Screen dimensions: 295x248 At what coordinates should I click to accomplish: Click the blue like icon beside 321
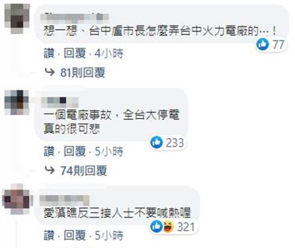[x=156, y=227]
